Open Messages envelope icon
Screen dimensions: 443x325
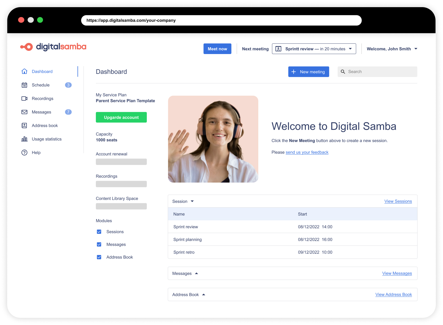click(24, 112)
